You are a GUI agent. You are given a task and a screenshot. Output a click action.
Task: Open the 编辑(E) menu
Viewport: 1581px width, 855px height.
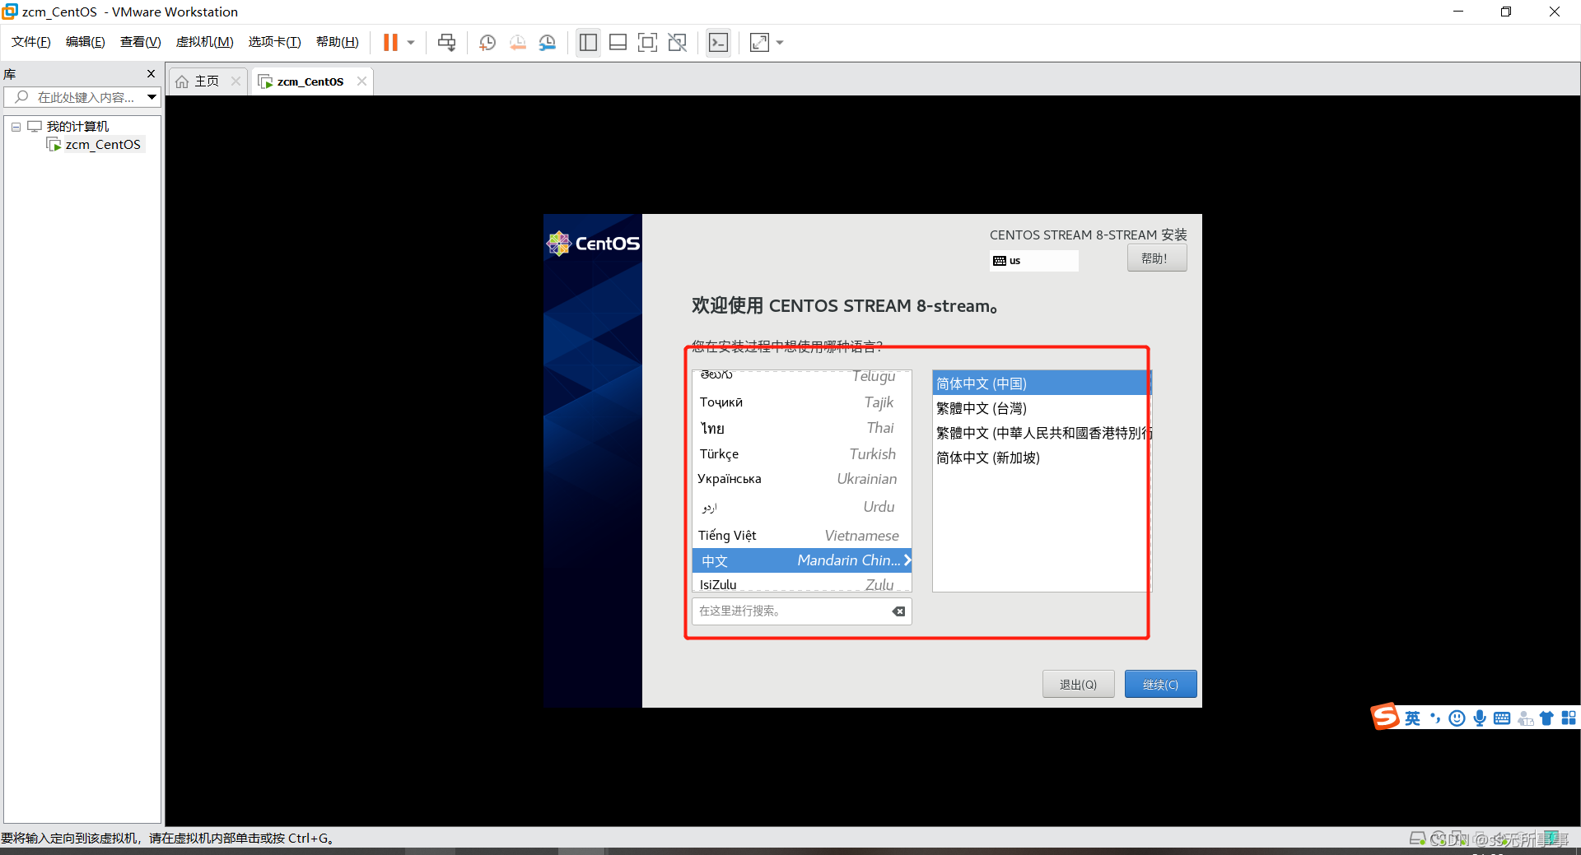click(86, 42)
